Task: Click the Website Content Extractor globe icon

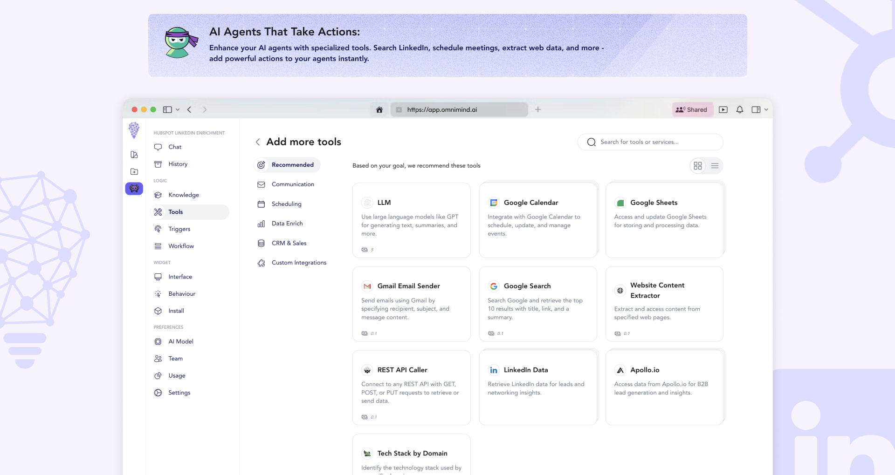Action: pos(620,291)
